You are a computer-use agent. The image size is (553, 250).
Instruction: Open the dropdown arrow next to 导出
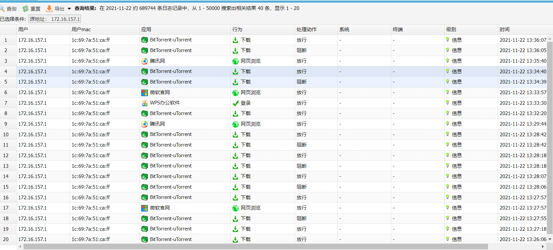click(69, 9)
